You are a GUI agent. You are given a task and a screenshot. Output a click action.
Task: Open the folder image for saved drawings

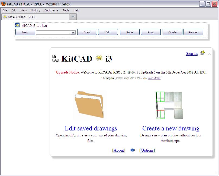[x=89, y=105]
